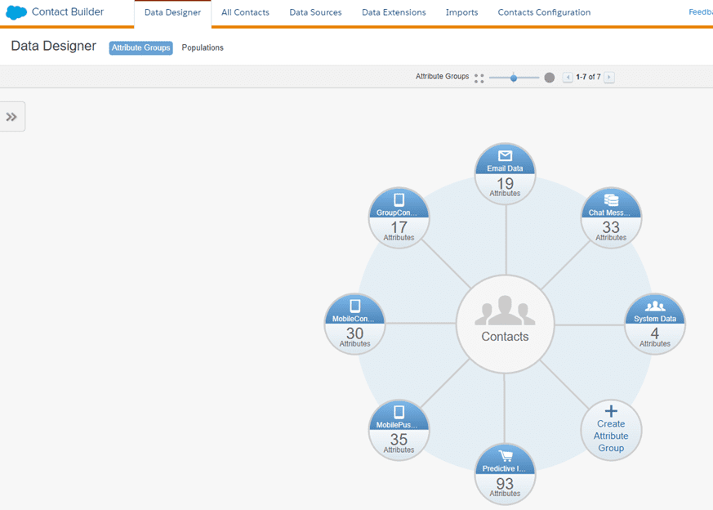713x510 pixels.
Task: Open the Email Data attribute group
Action: [x=505, y=173]
